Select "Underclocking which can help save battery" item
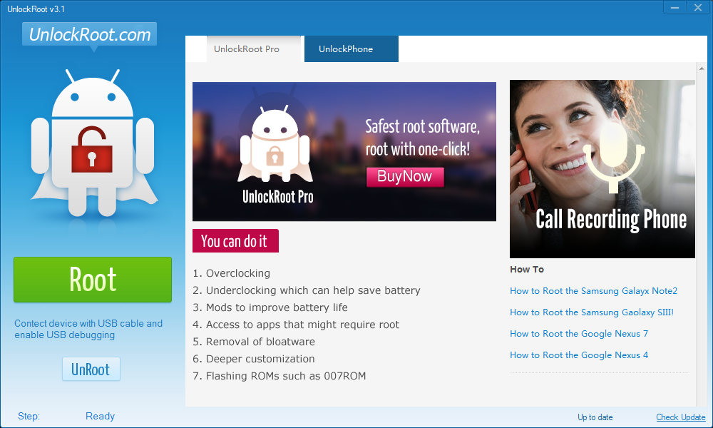713x428 pixels. [x=307, y=290]
